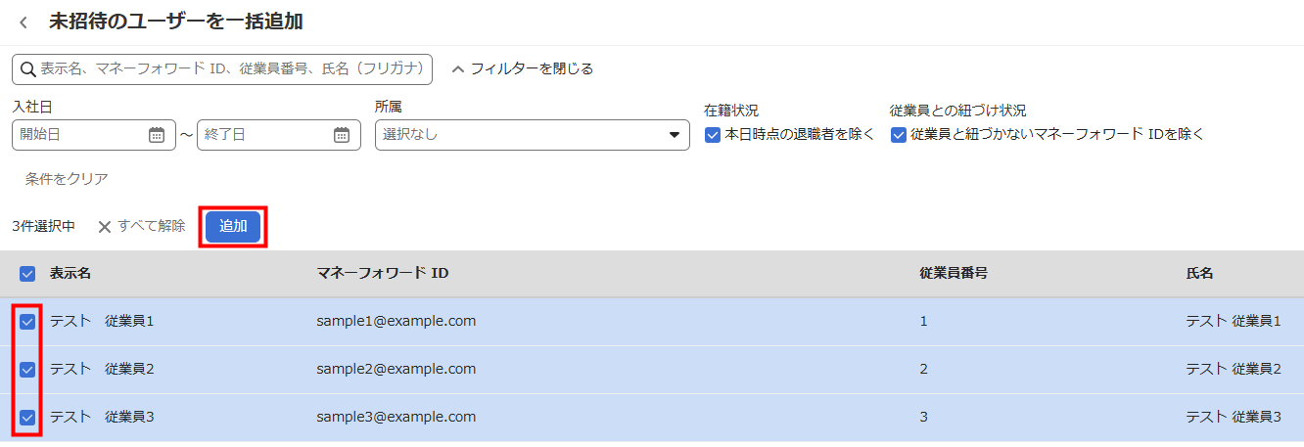Uncheck the select-all header checkbox

click(27, 274)
